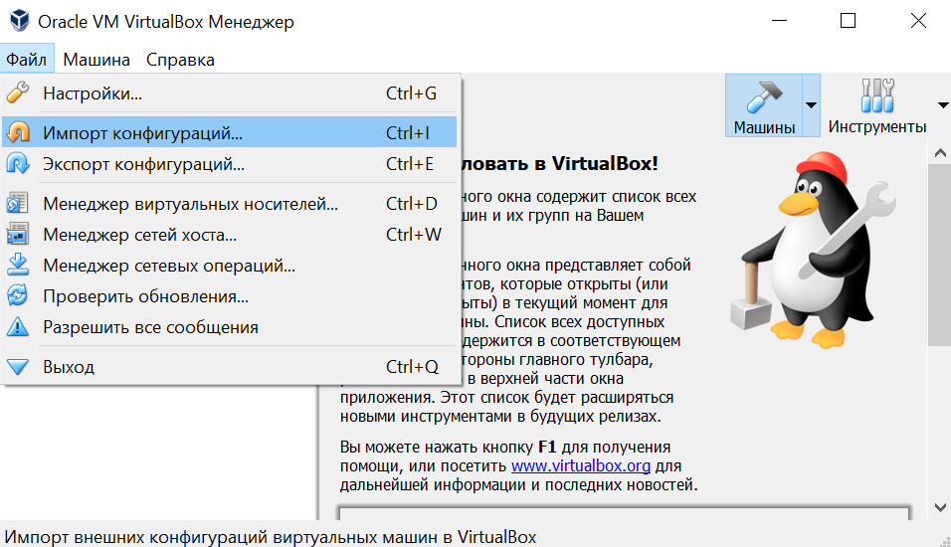Click the orange import arrow icon
This screenshot has height=547, width=951.
click(x=18, y=132)
